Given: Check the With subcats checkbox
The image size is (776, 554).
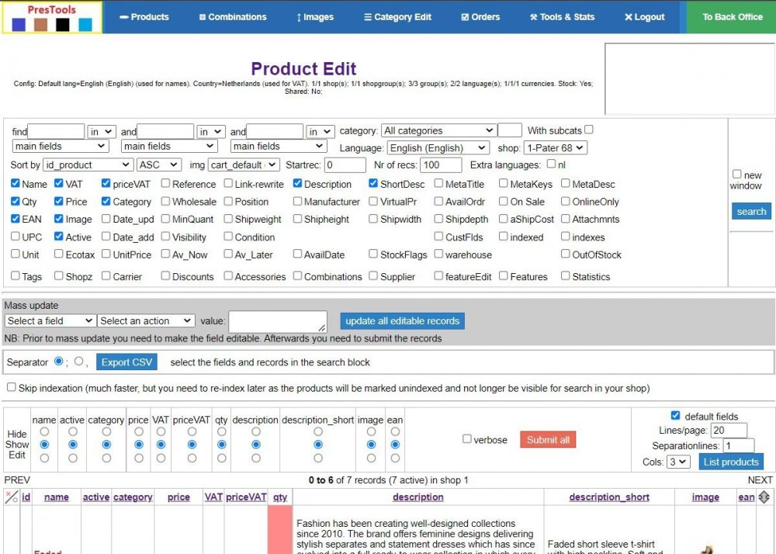Looking at the screenshot, I should 588,130.
